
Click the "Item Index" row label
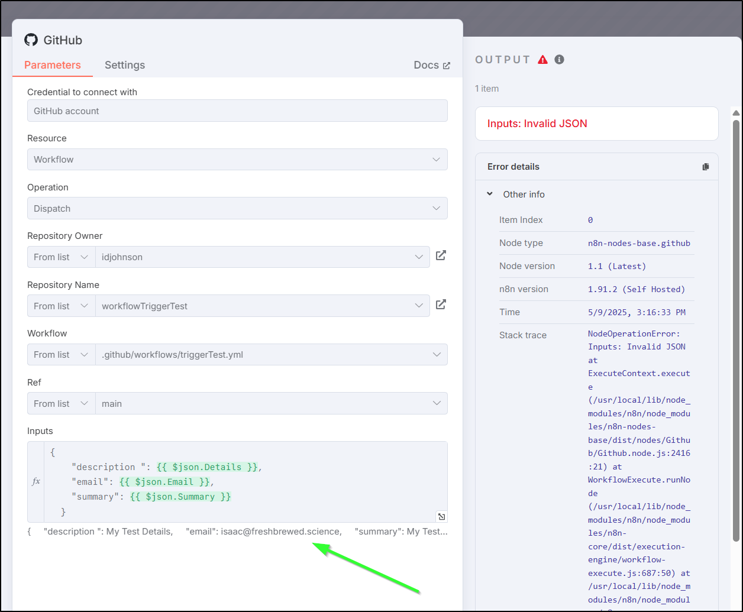click(521, 220)
